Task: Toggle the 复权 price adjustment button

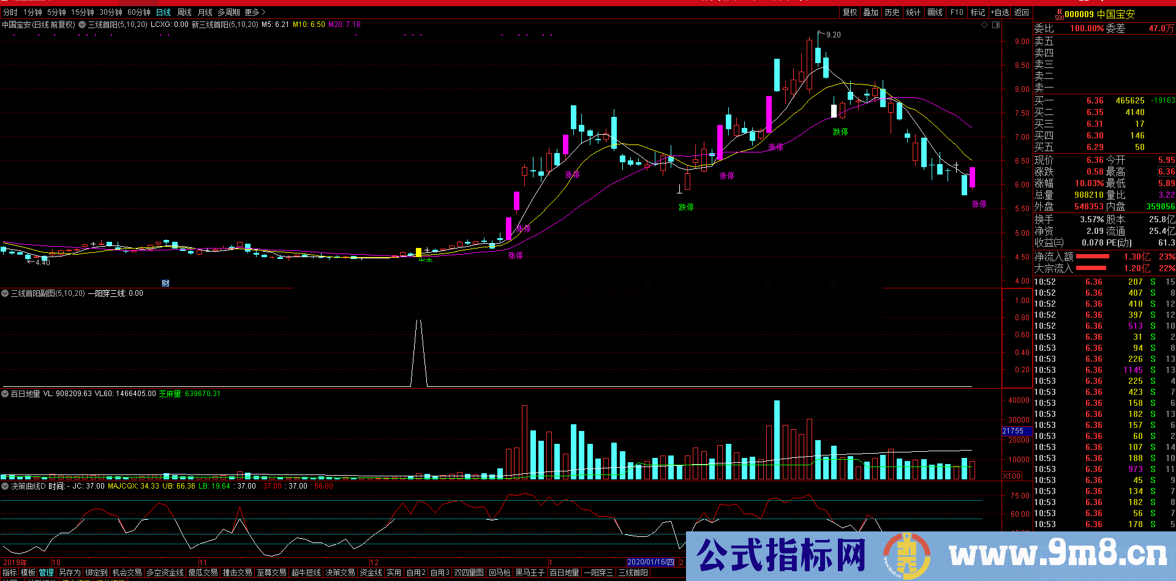Action: click(x=850, y=12)
